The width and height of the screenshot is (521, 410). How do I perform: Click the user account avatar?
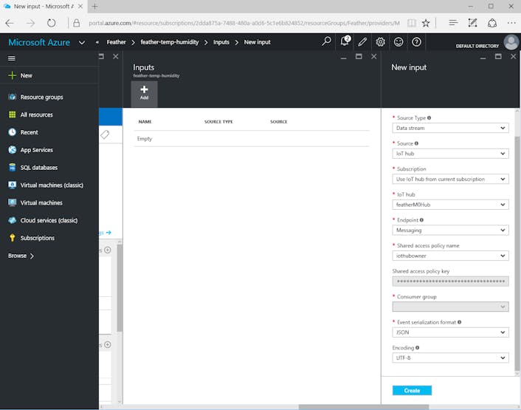(x=511, y=42)
